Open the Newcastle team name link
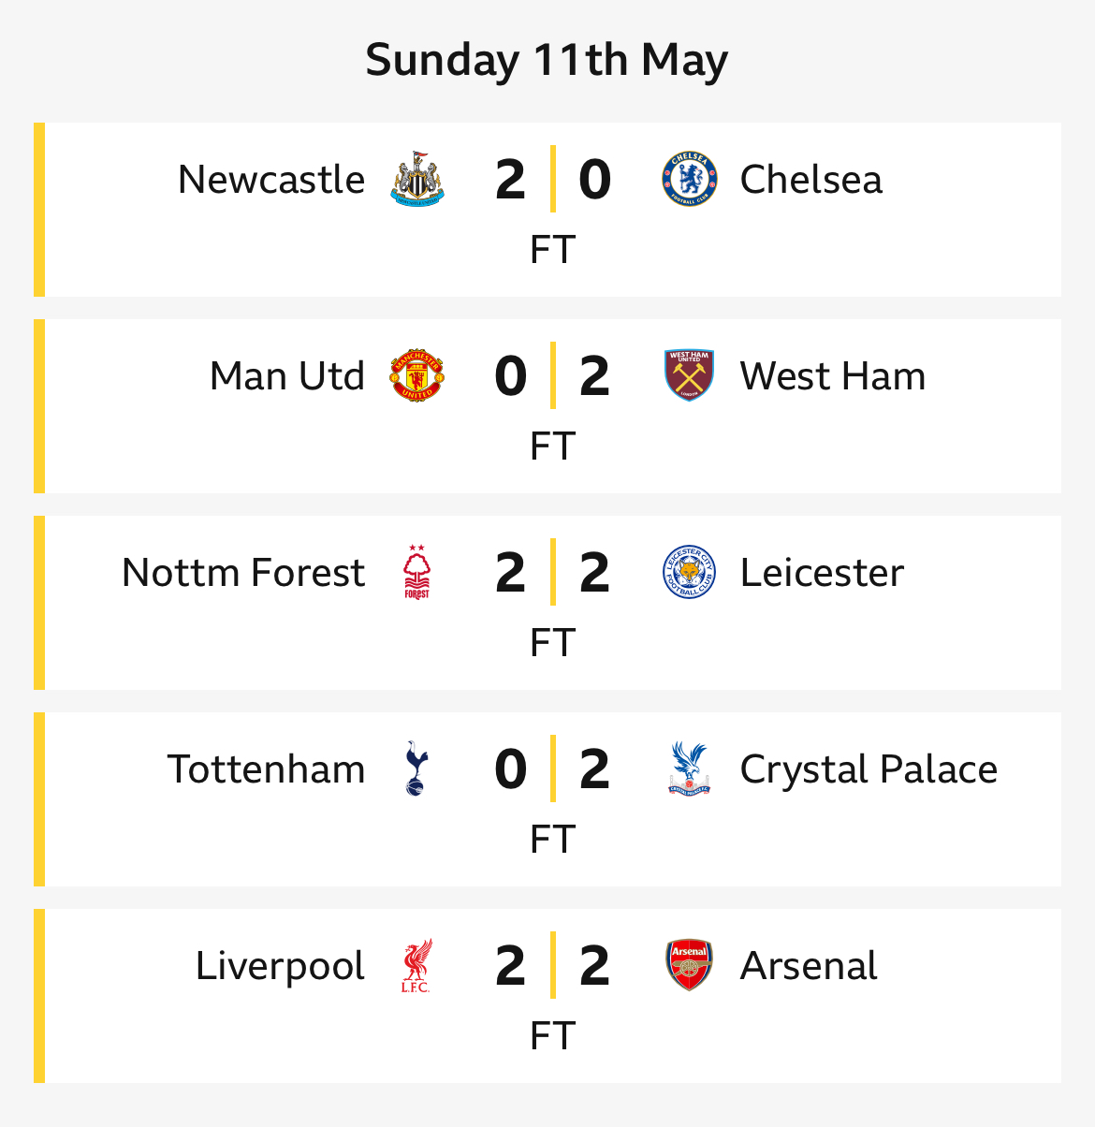The height and width of the screenshot is (1127, 1095). click(271, 179)
